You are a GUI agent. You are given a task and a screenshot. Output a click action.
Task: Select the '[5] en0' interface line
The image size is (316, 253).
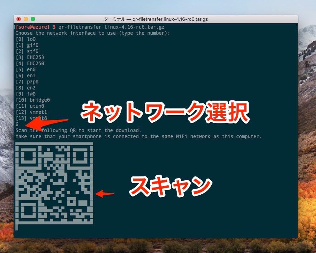25,70
